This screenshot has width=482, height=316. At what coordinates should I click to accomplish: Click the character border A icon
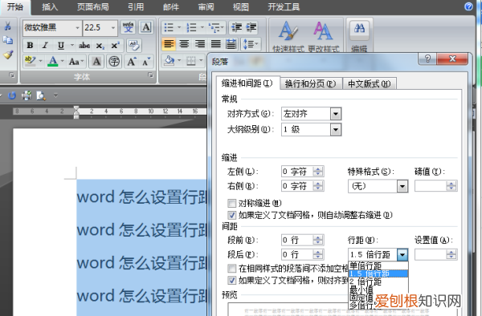pos(146,27)
